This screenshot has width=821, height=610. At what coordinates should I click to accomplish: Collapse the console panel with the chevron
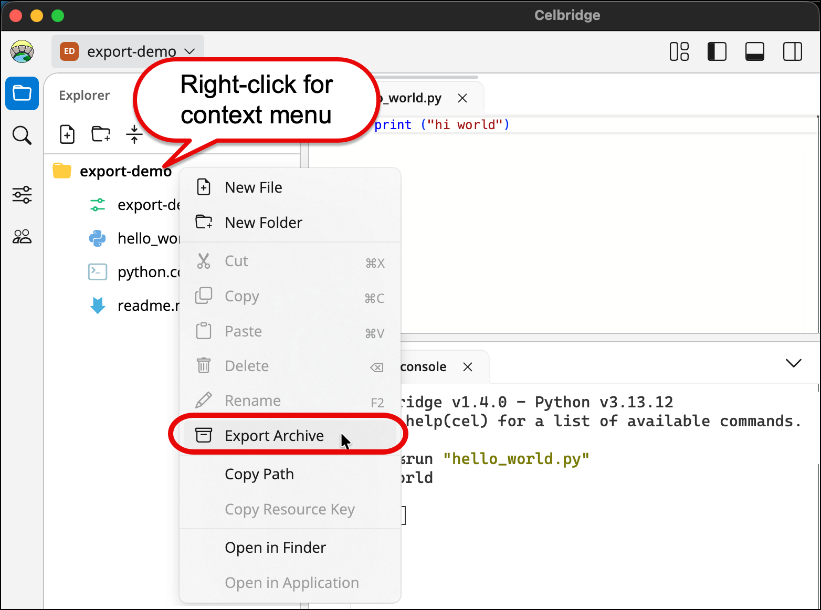coord(794,363)
